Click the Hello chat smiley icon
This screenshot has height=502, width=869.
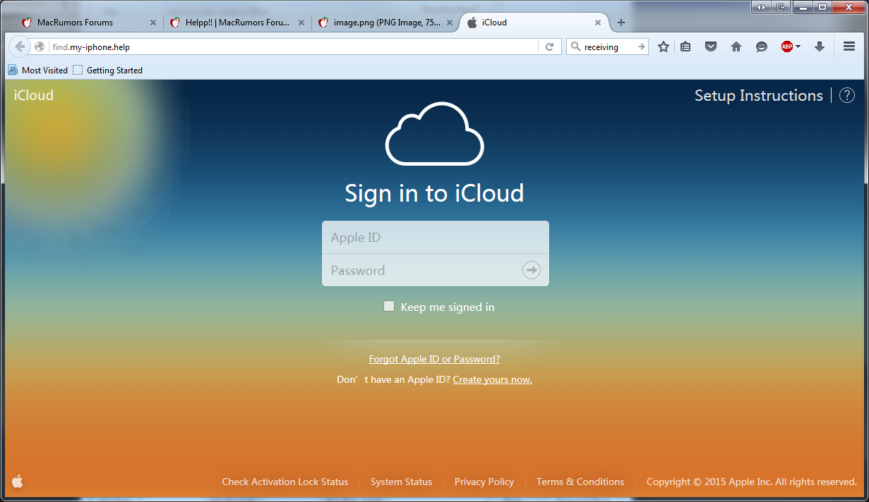click(762, 47)
